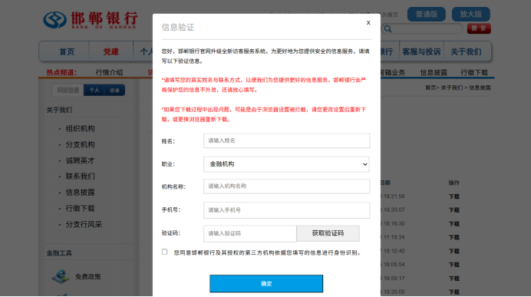The height and width of the screenshot is (297, 531).
Task: Click 行徽下载 in hot channels bar
Action: [x=474, y=72]
